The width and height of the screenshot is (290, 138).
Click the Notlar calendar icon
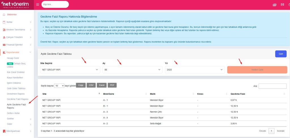4,22
